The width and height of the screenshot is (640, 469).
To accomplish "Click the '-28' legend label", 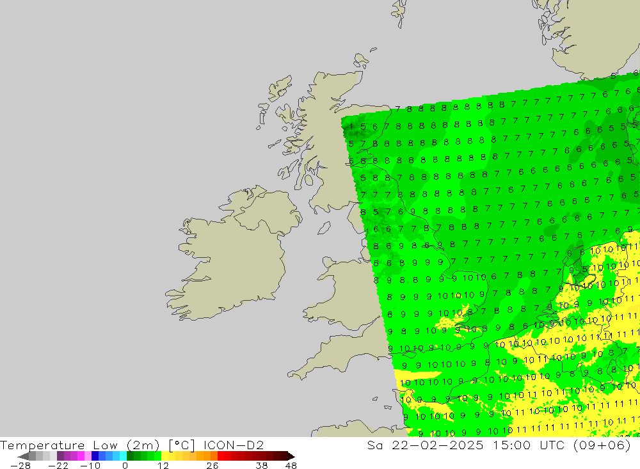I will point(20,466).
